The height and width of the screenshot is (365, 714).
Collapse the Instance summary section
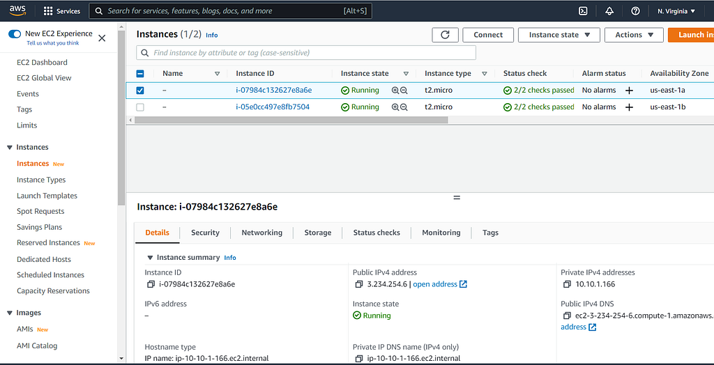150,258
